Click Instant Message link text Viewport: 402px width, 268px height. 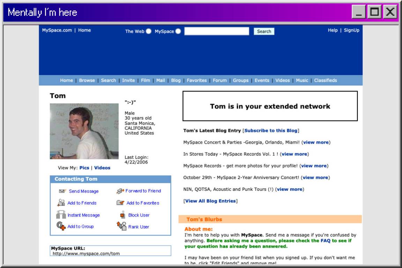pos(84,215)
